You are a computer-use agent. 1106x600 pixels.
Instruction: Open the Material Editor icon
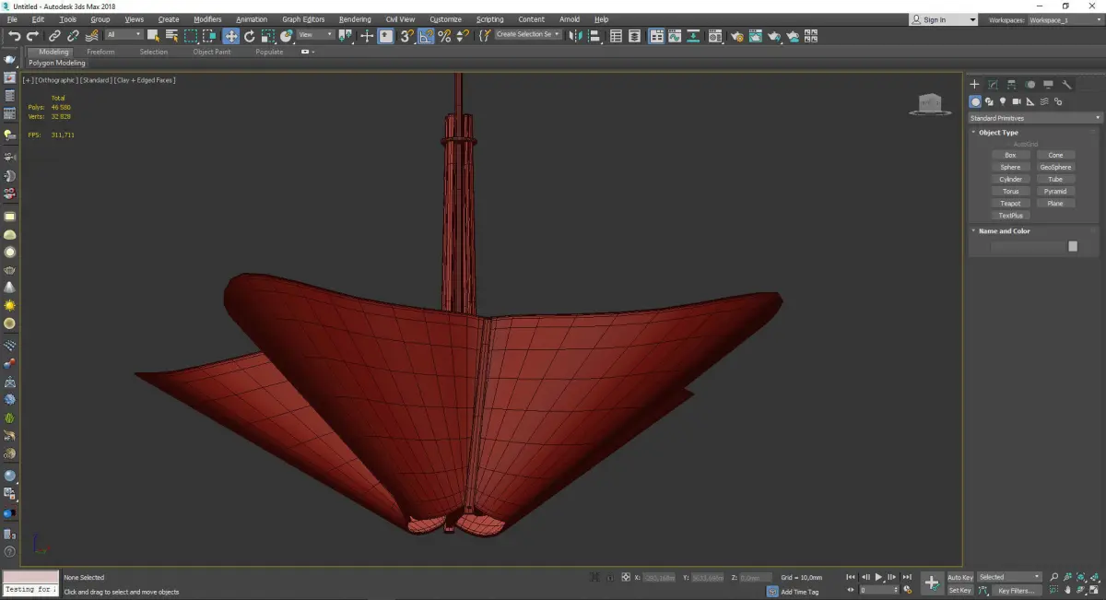pos(714,36)
